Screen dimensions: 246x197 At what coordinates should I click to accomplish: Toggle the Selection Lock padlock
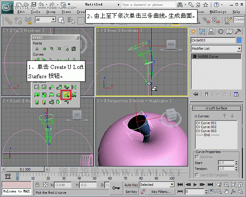pyautogui.click(x=37, y=185)
